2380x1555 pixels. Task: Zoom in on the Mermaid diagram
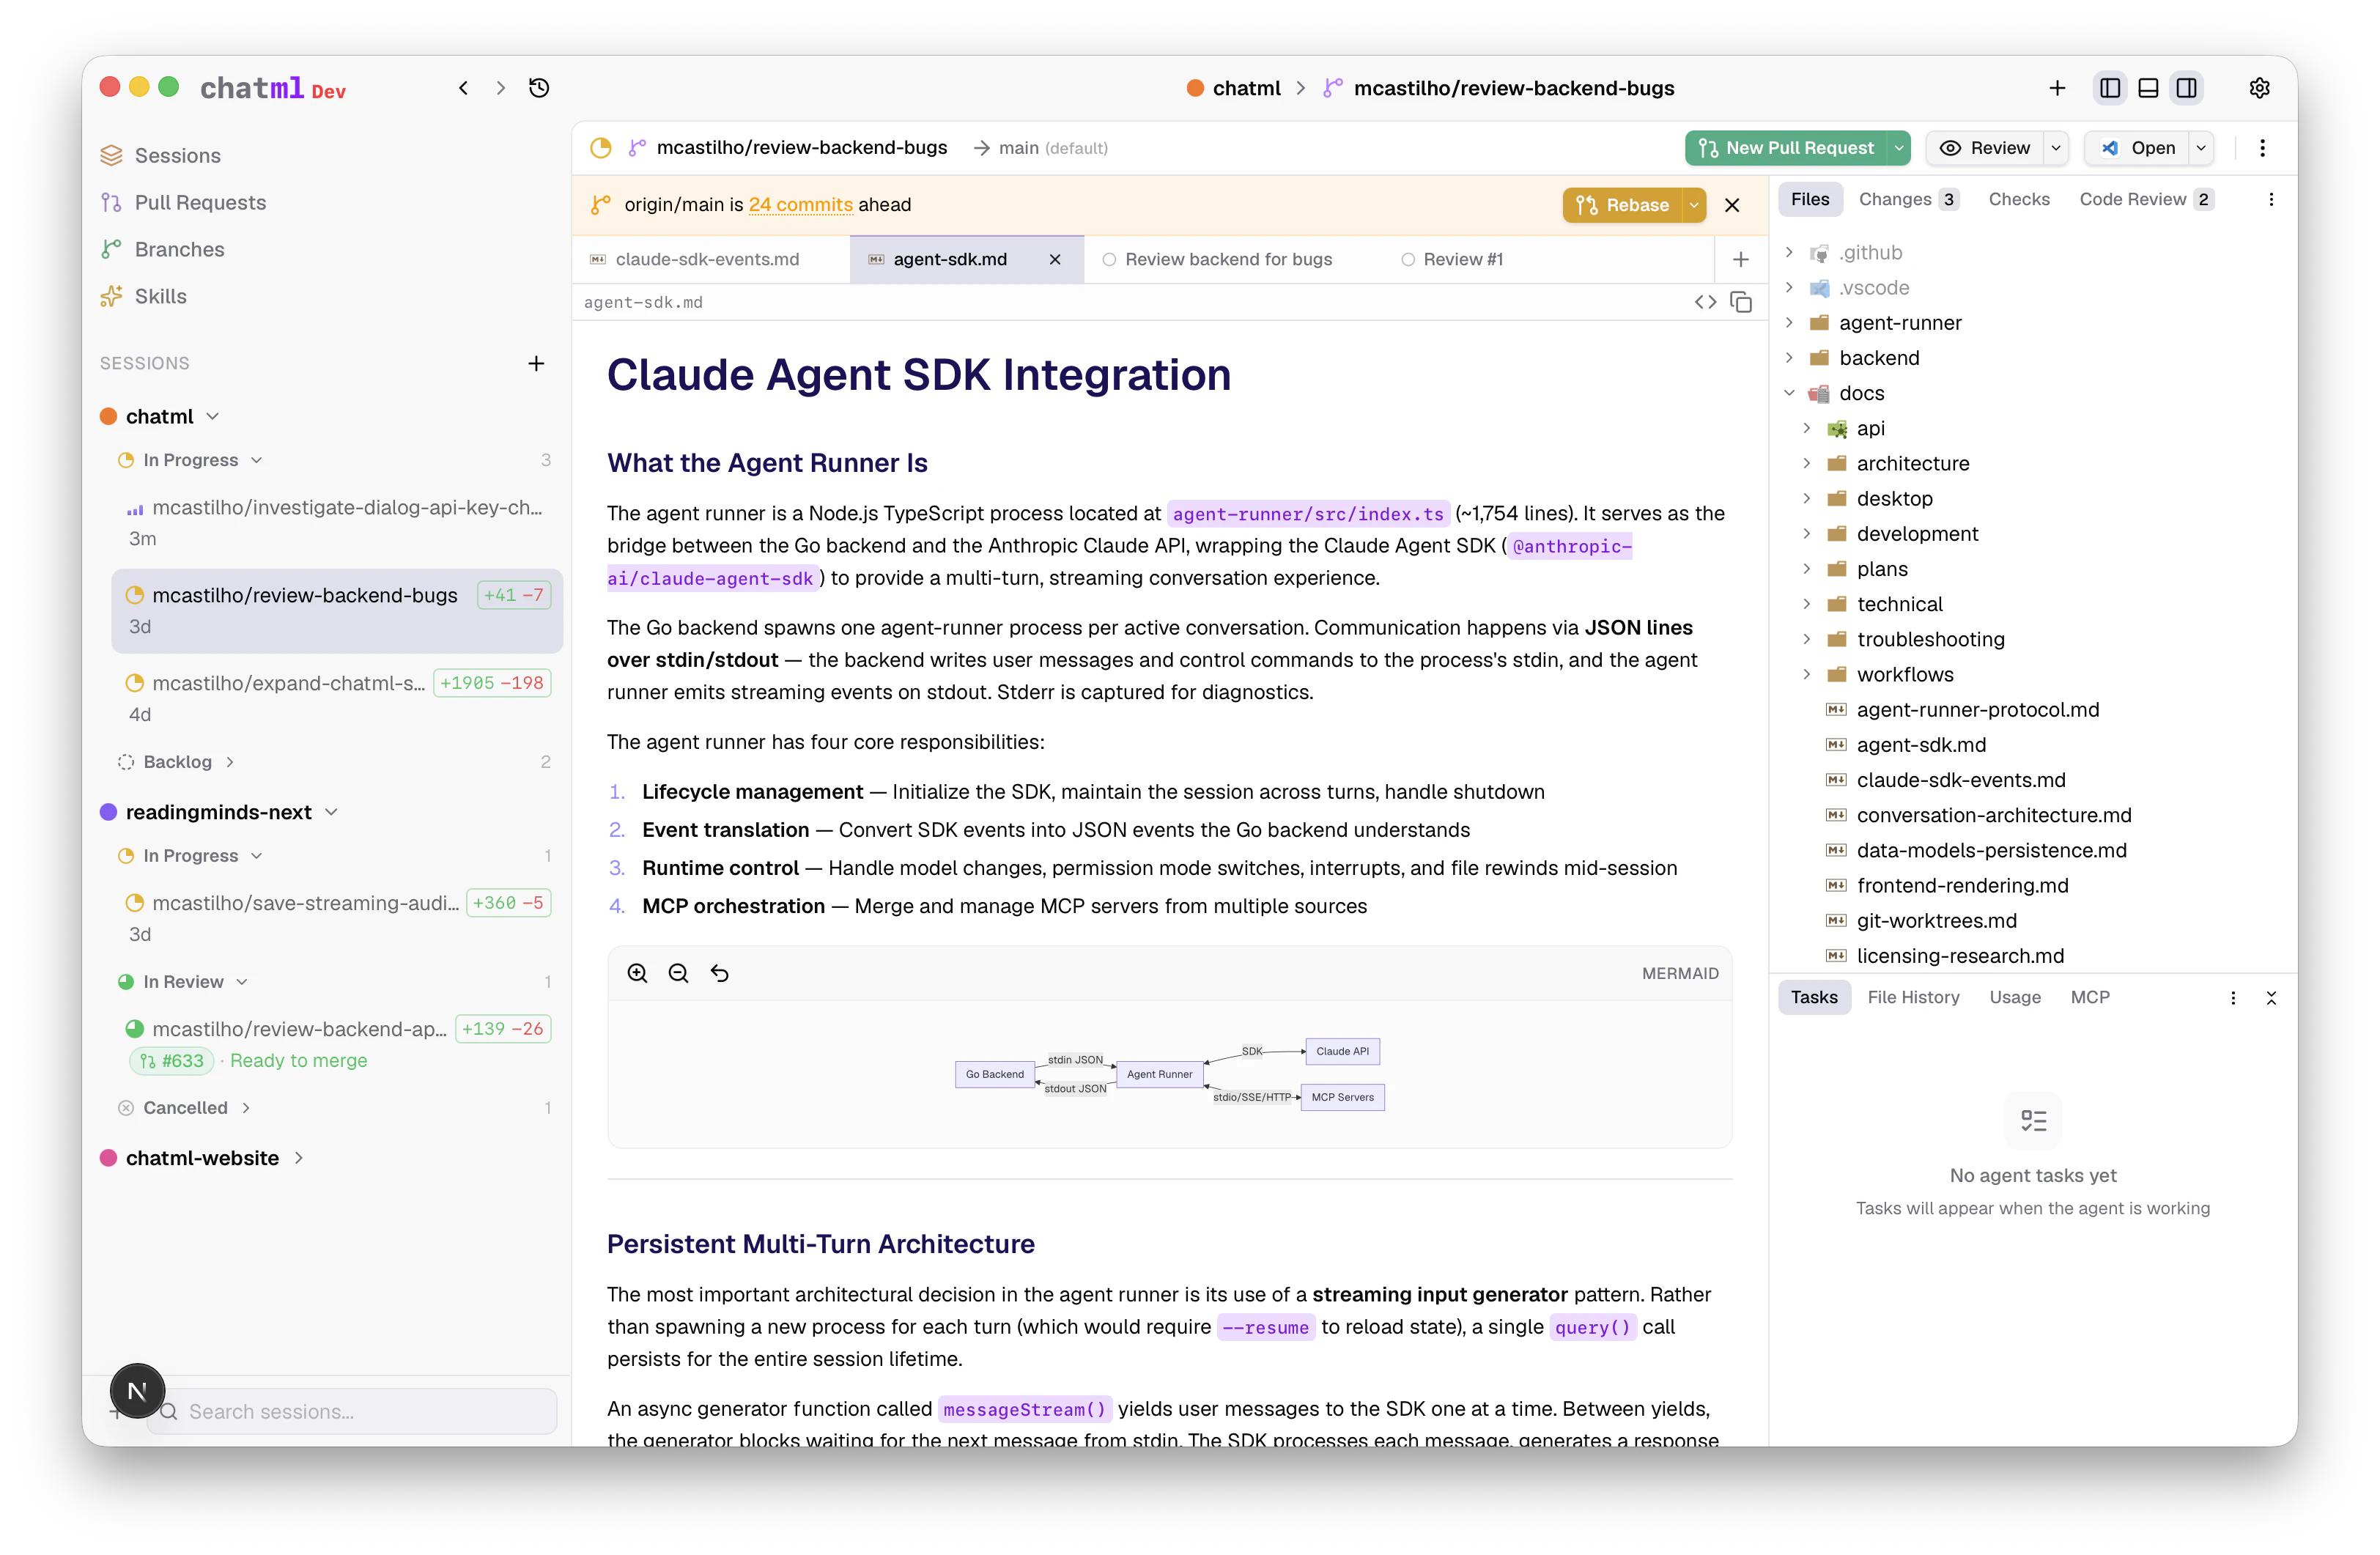[637, 973]
